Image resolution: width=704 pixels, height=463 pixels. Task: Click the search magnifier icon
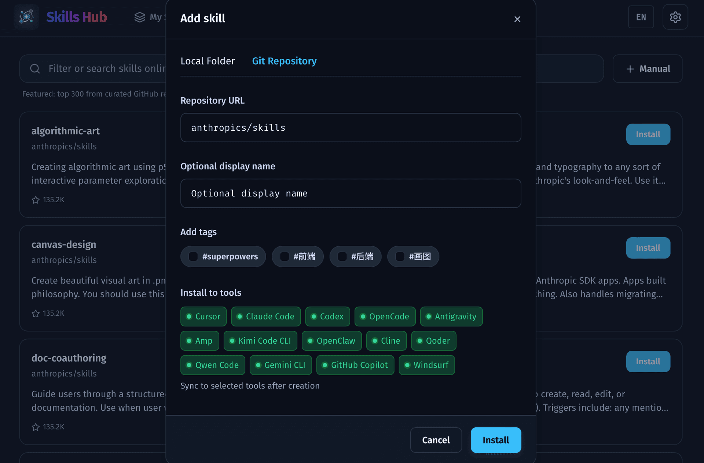pos(35,69)
